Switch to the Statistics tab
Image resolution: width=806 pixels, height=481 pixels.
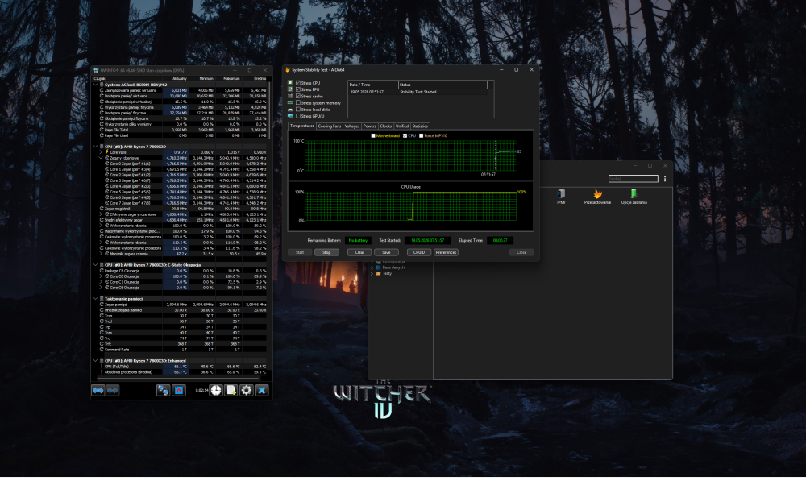tap(420, 126)
